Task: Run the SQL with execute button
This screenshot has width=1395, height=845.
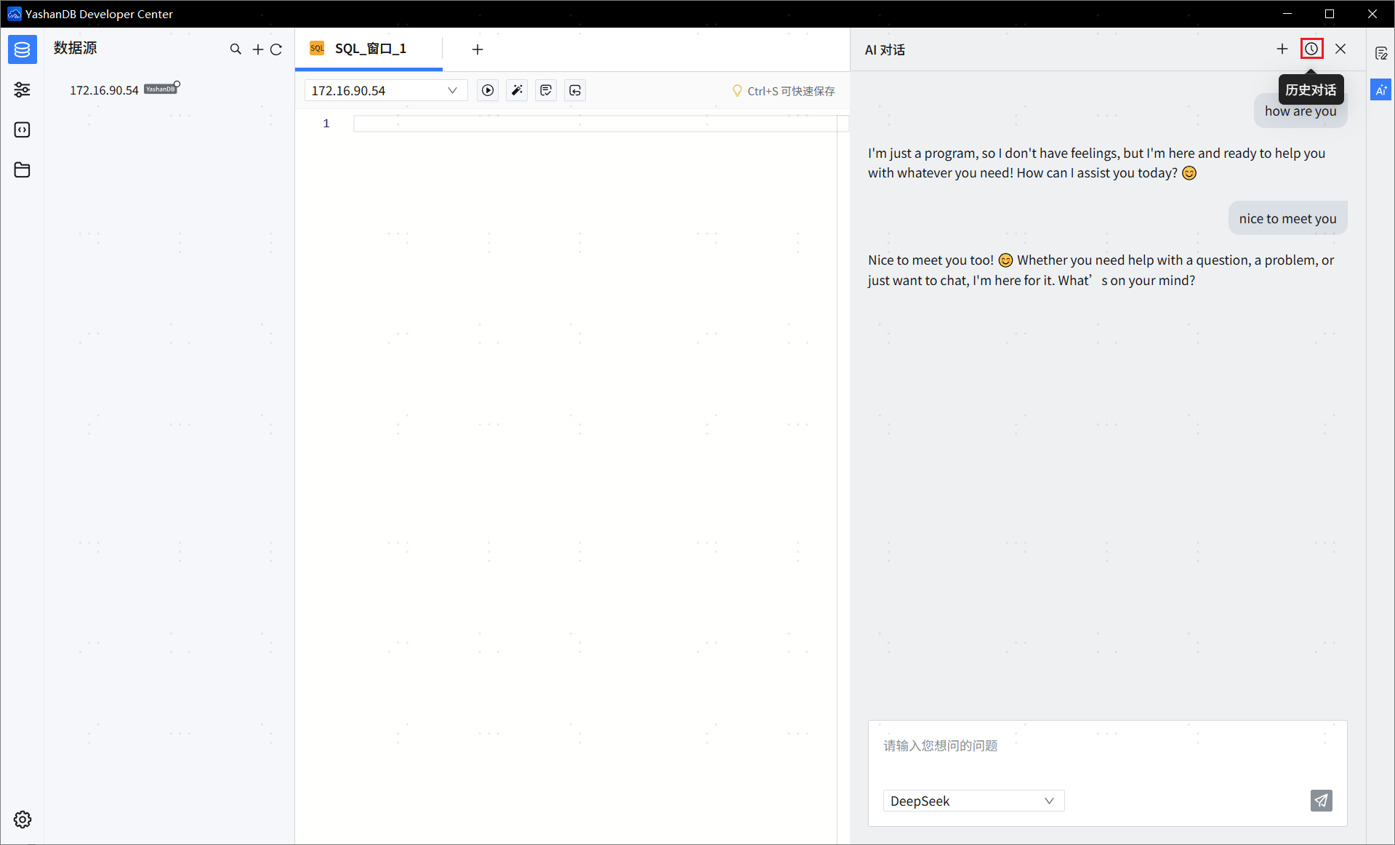Action: [x=488, y=90]
